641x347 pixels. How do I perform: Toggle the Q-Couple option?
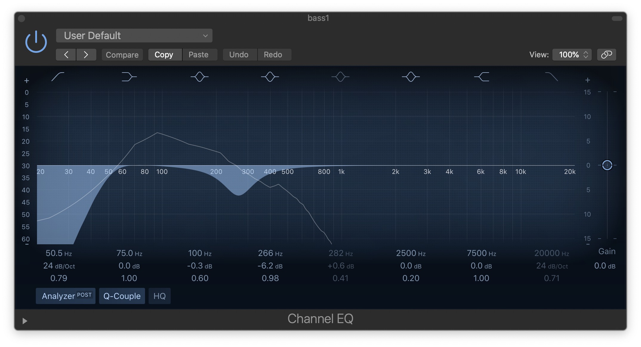(122, 296)
